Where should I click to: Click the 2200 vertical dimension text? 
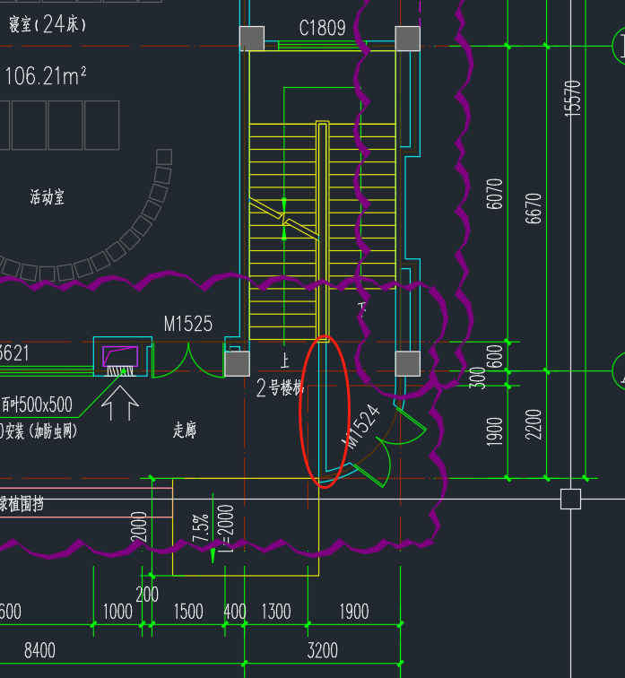pyautogui.click(x=534, y=424)
